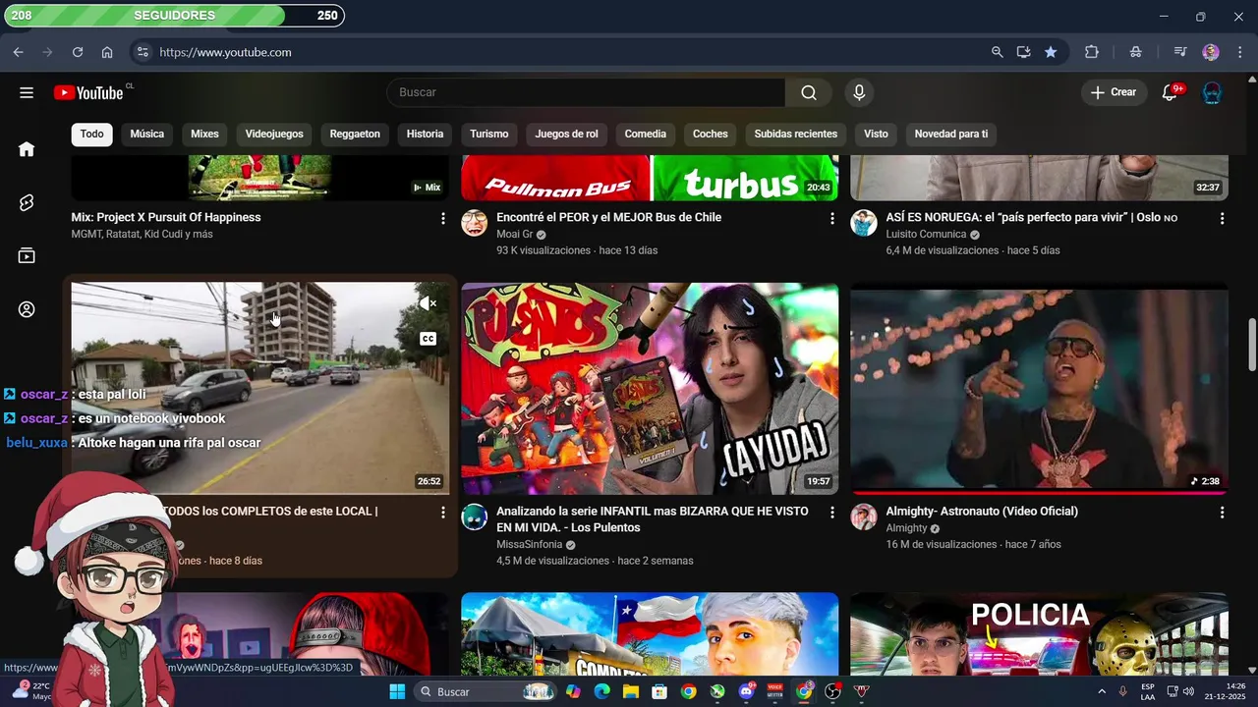Select the Música filter chip
The width and height of the screenshot is (1258, 707).
[147, 134]
